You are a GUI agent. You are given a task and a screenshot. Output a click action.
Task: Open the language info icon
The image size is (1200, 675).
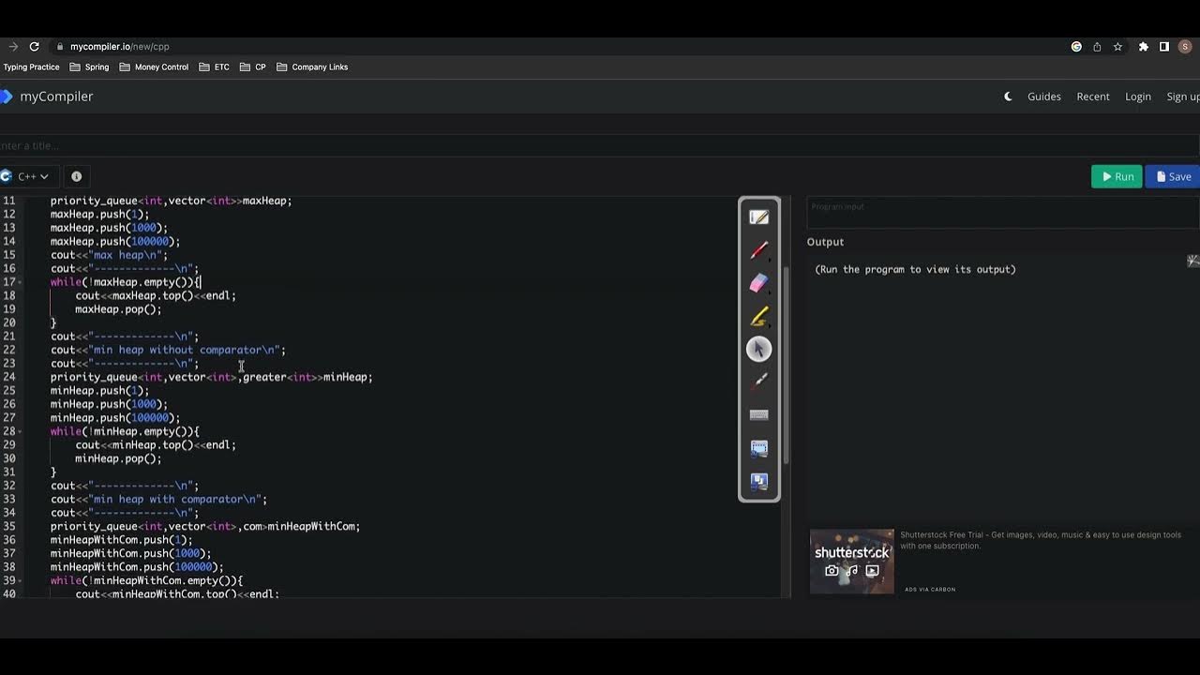tap(77, 176)
